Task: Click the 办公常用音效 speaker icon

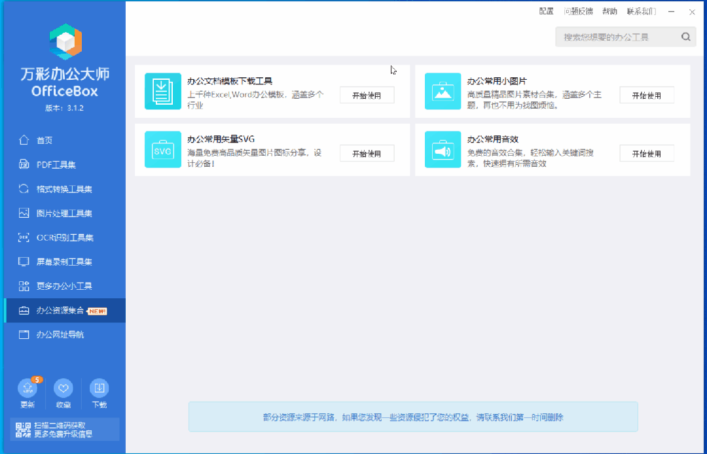Action: 443,150
